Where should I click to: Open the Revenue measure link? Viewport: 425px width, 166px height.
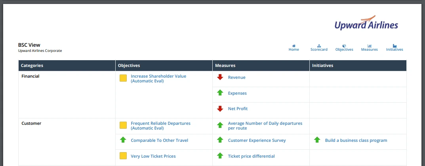coord(236,78)
